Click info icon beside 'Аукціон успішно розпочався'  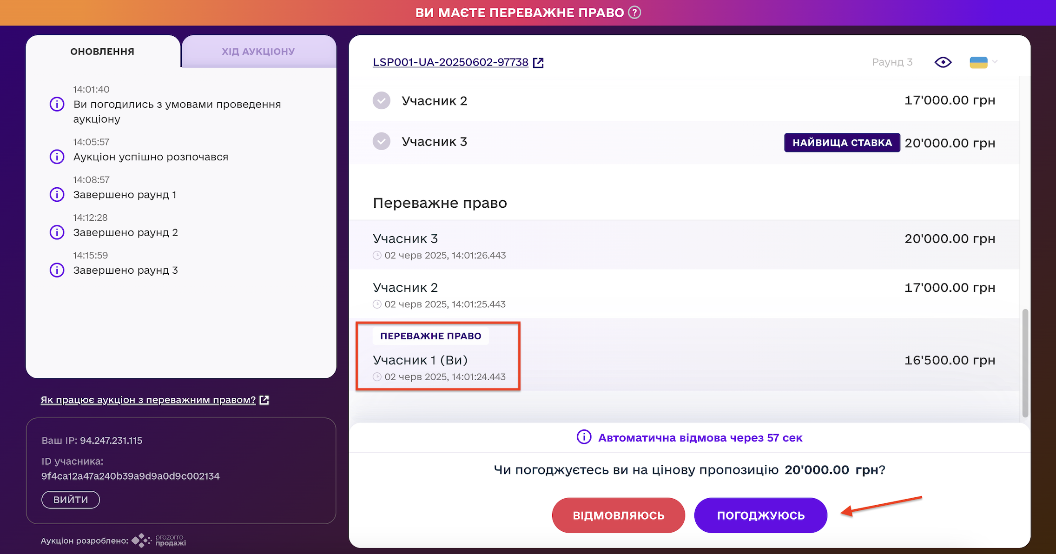click(57, 157)
